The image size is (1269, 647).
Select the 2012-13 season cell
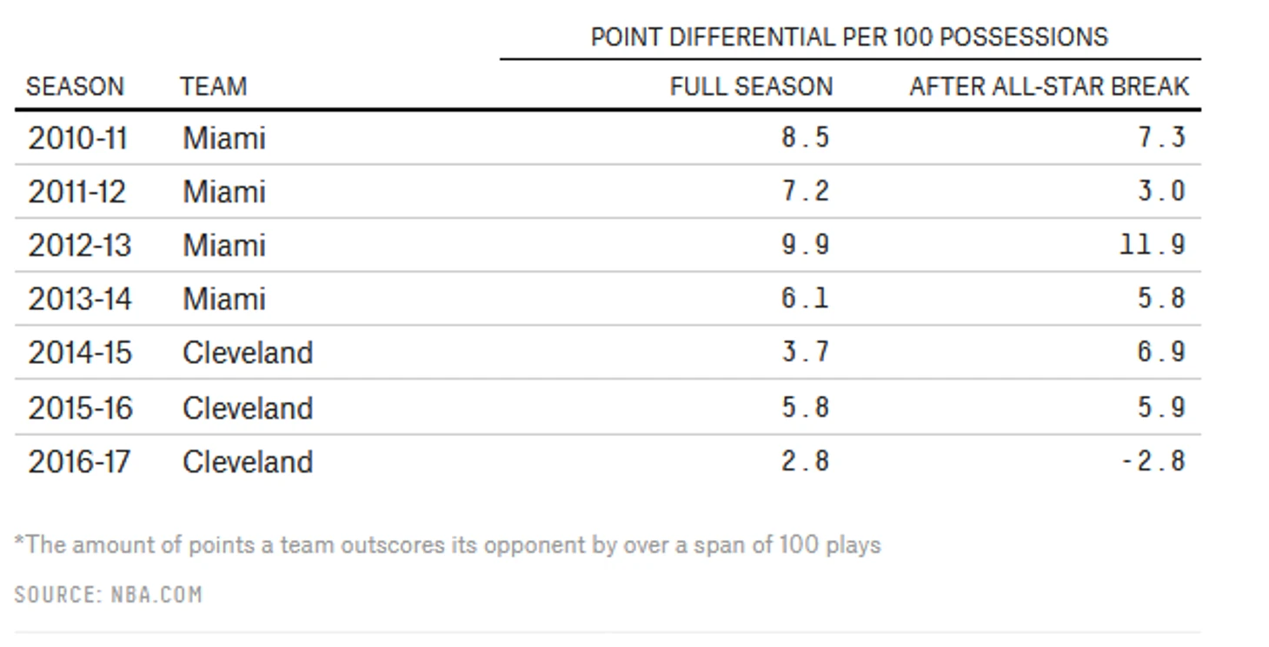tap(79, 246)
